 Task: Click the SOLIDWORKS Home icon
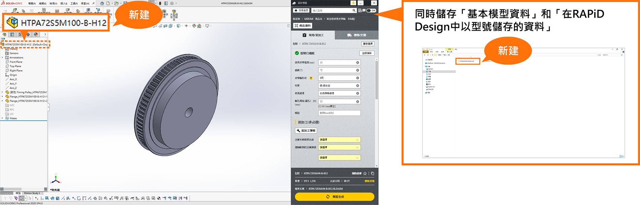(x=102, y=3)
